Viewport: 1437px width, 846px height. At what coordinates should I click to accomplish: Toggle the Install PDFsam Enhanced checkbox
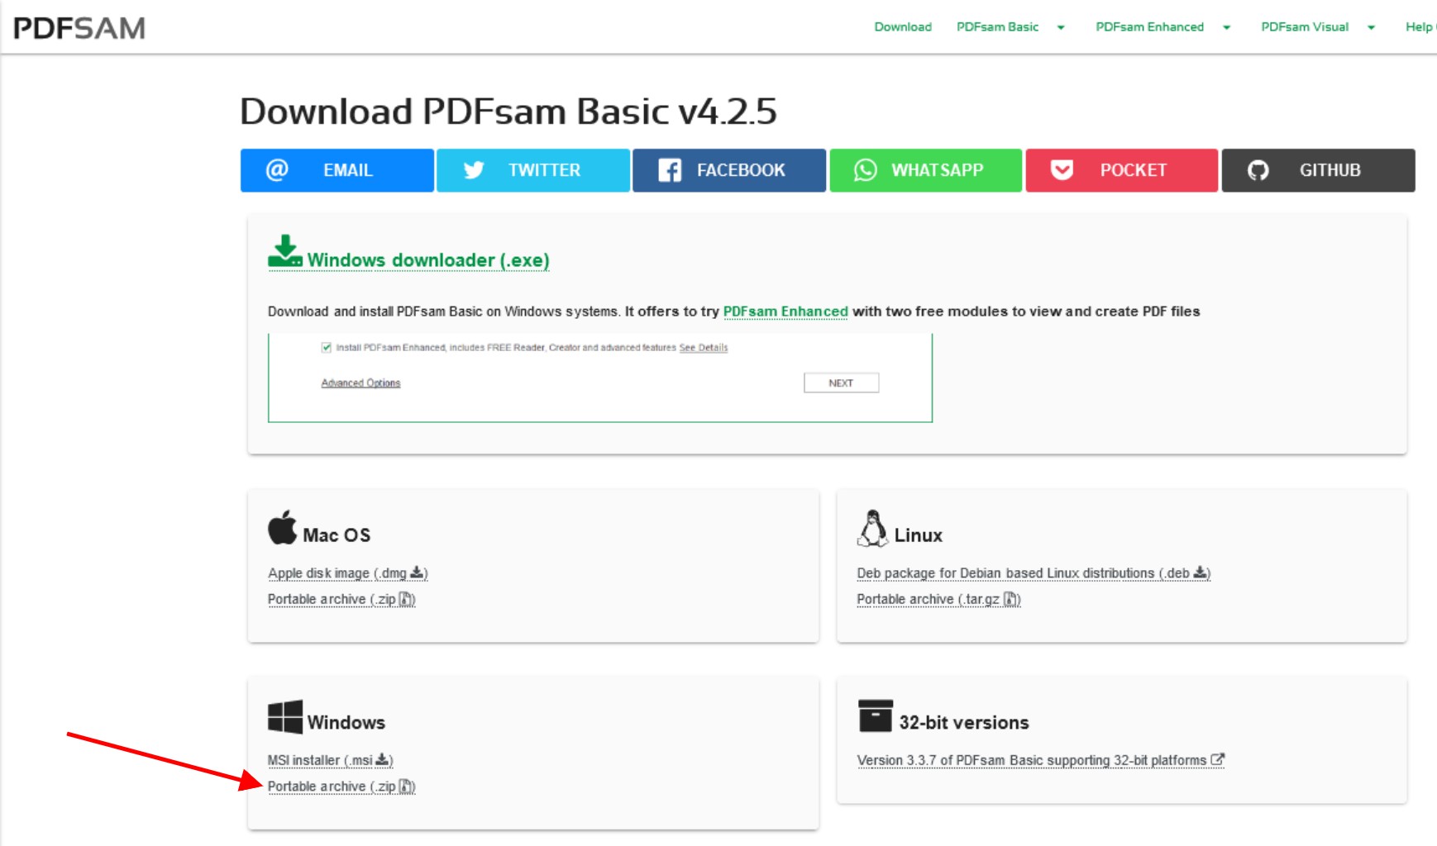click(327, 347)
